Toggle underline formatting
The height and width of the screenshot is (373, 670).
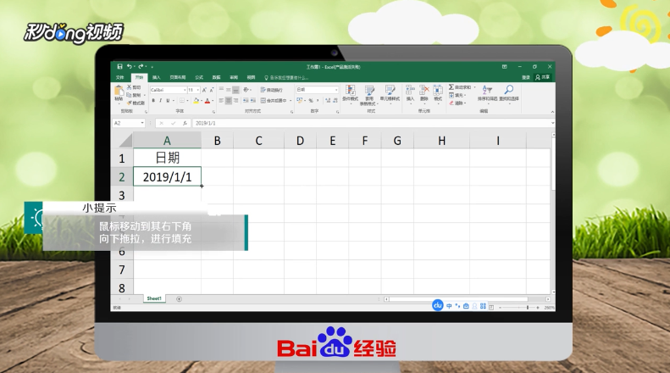point(168,101)
